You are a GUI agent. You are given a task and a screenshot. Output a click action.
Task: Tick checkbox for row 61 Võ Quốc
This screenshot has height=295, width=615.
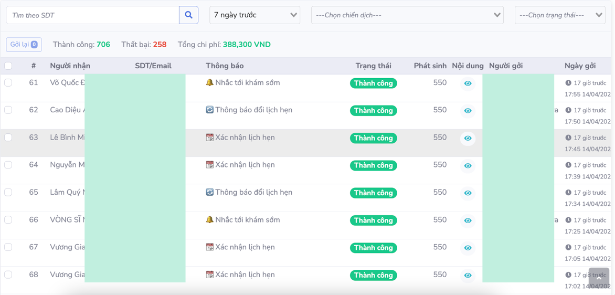pos(8,82)
